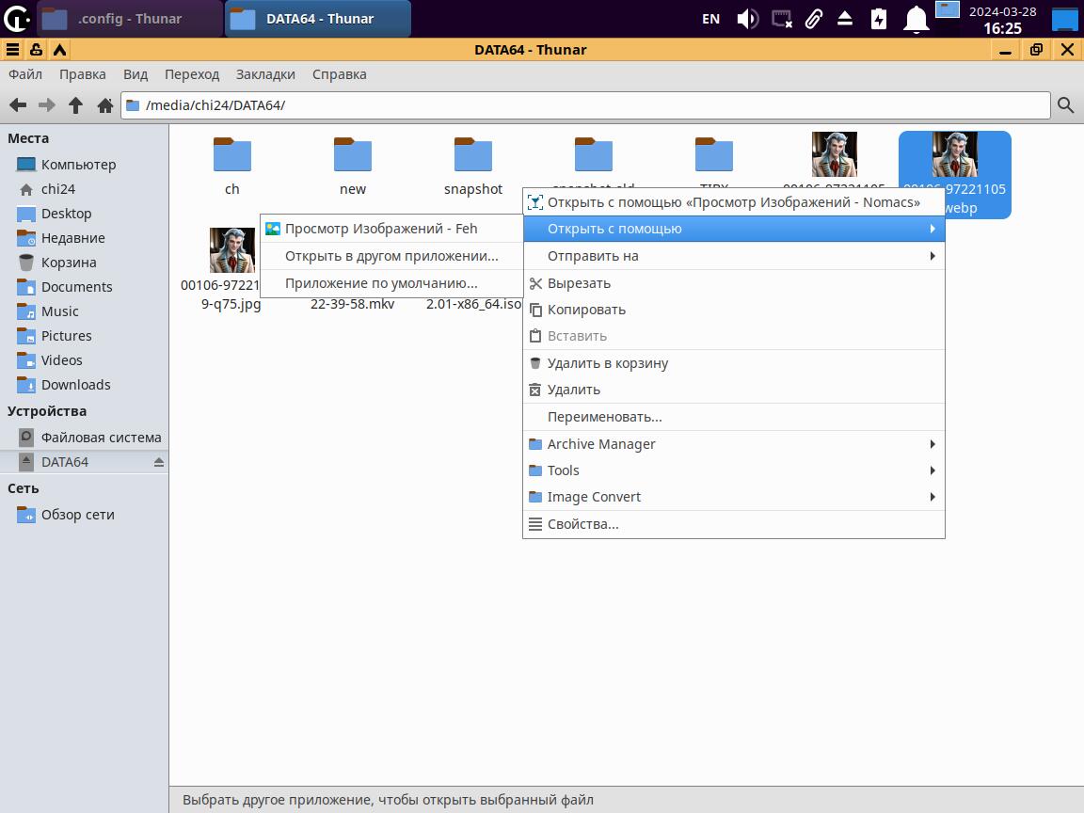Click the search magnifier icon
Viewport: 1084px width, 813px height.
(1065, 105)
